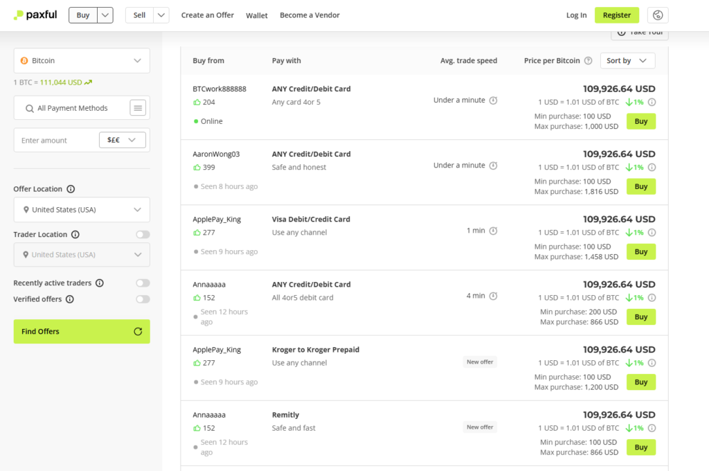Click Recently active traders info icon
Image resolution: width=709 pixels, height=471 pixels.
(100, 283)
